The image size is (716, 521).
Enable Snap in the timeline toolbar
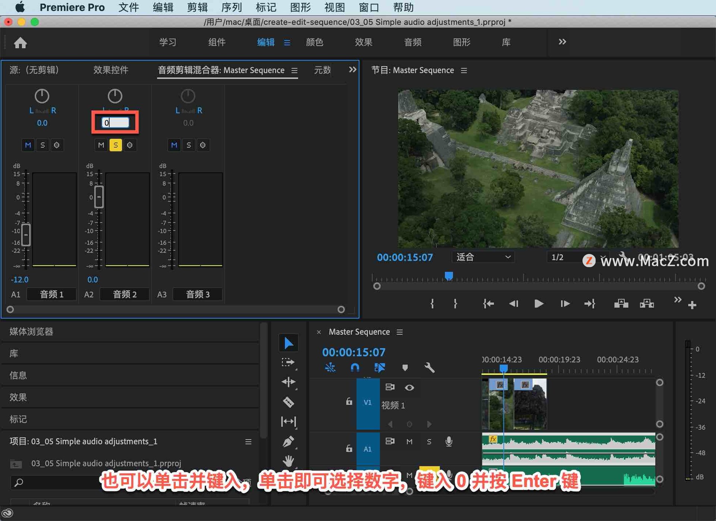pyautogui.click(x=354, y=368)
